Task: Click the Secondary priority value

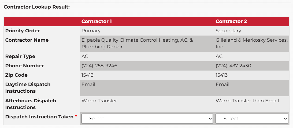Action: [228, 31]
